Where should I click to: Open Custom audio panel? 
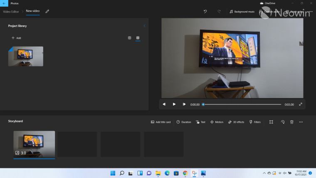click(269, 12)
